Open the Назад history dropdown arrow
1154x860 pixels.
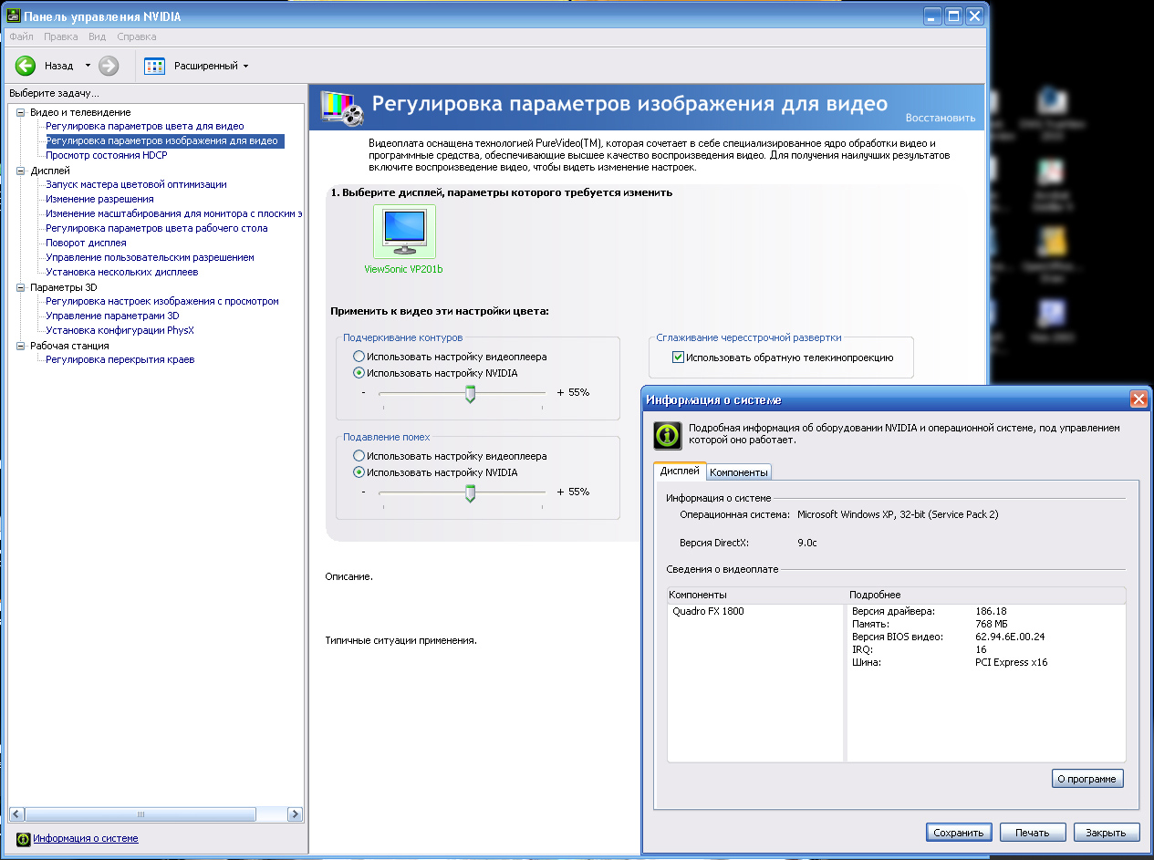point(88,66)
